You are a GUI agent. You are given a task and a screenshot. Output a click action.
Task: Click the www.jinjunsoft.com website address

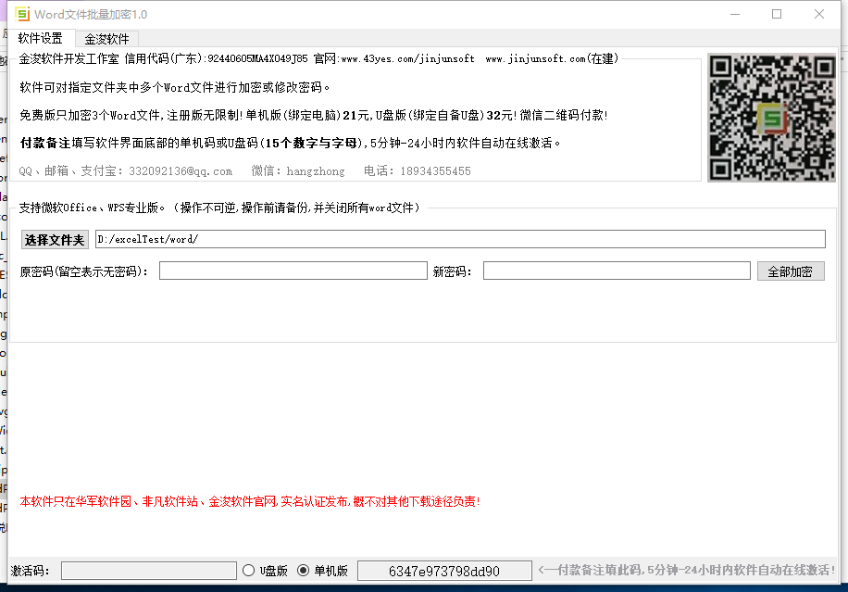[535, 59]
